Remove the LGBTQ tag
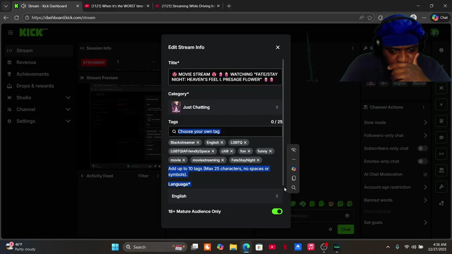This screenshot has width=452, height=254. pos(245,143)
